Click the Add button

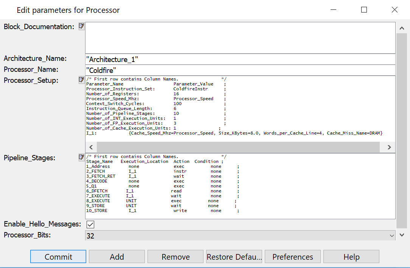click(x=117, y=257)
